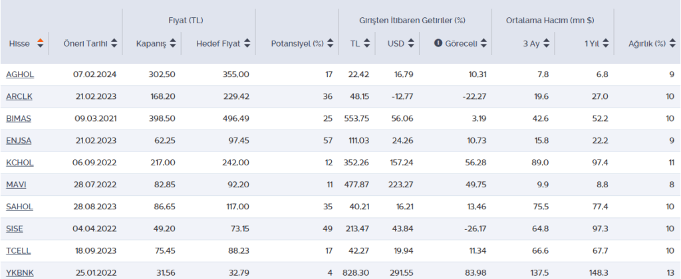Click SAHOL target price 117,00

pyautogui.click(x=238, y=207)
